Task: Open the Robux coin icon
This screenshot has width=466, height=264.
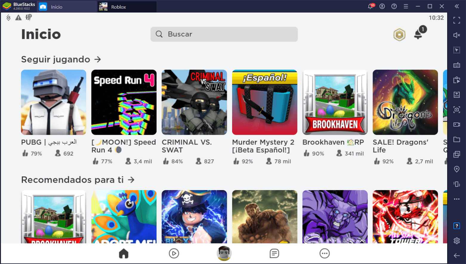Action: [399, 35]
